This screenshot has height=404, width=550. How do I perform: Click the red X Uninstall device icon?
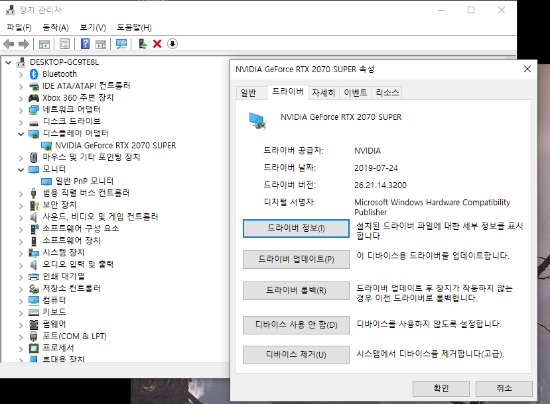click(157, 44)
